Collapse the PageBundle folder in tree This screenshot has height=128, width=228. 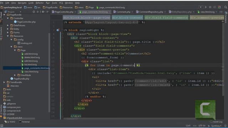(4, 15)
